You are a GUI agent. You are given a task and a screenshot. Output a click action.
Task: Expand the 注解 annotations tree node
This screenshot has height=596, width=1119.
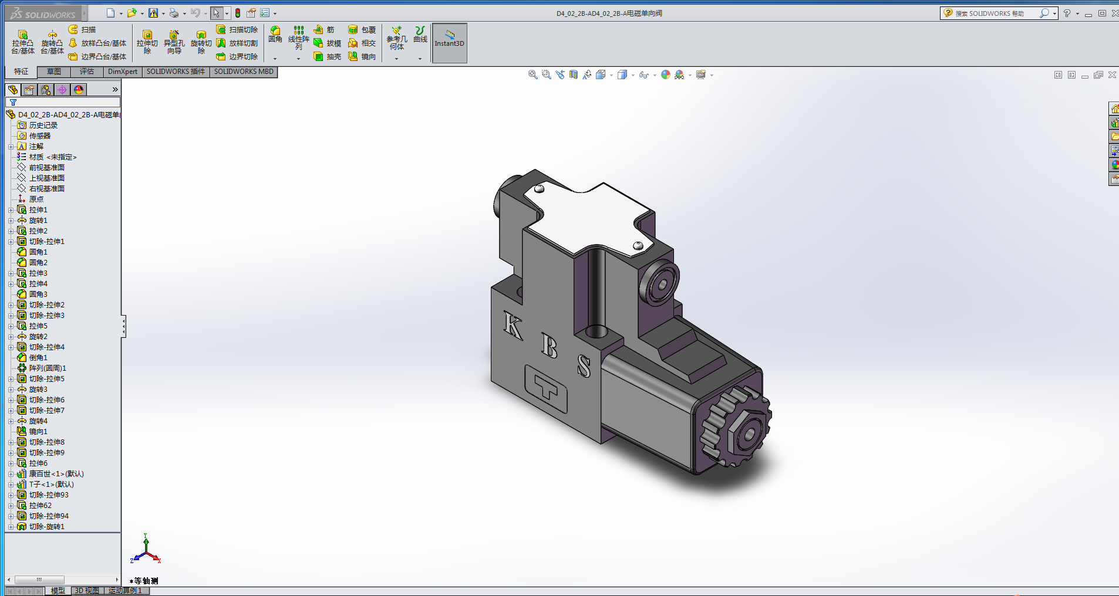11,147
